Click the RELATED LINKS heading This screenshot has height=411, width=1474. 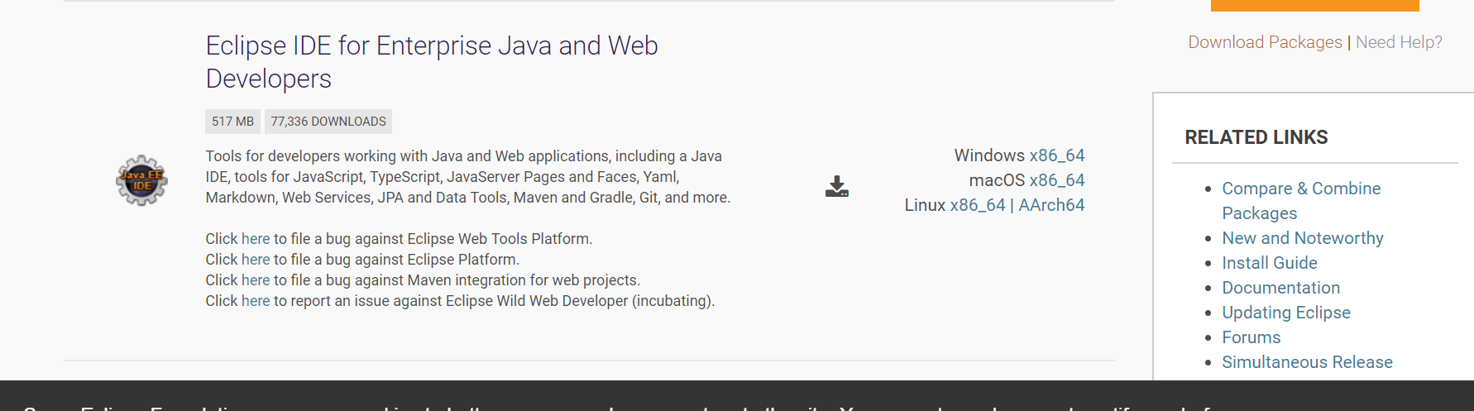point(1256,137)
